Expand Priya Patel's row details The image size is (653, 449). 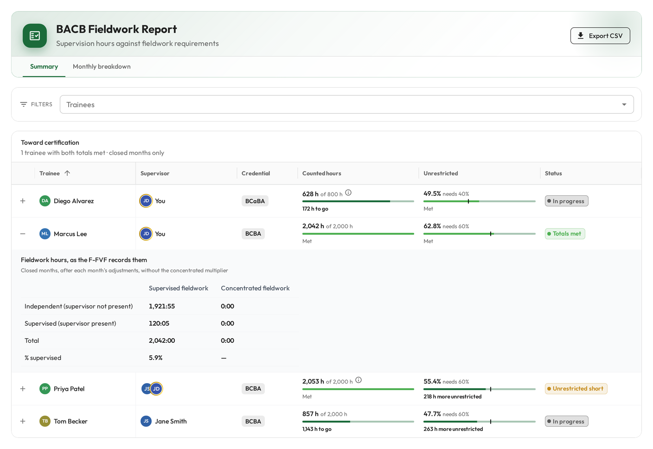tap(23, 389)
